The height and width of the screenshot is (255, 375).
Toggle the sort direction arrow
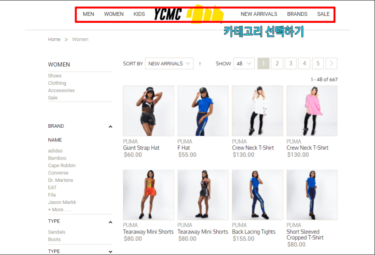[x=200, y=64]
